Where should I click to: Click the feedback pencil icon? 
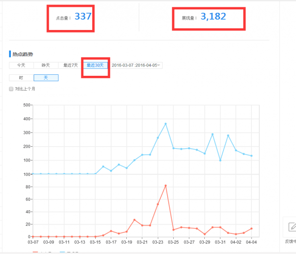(x=291, y=227)
